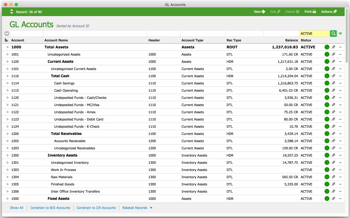
Task: Click the arrow icon on Raw Materials row
Action: click(x=333, y=177)
